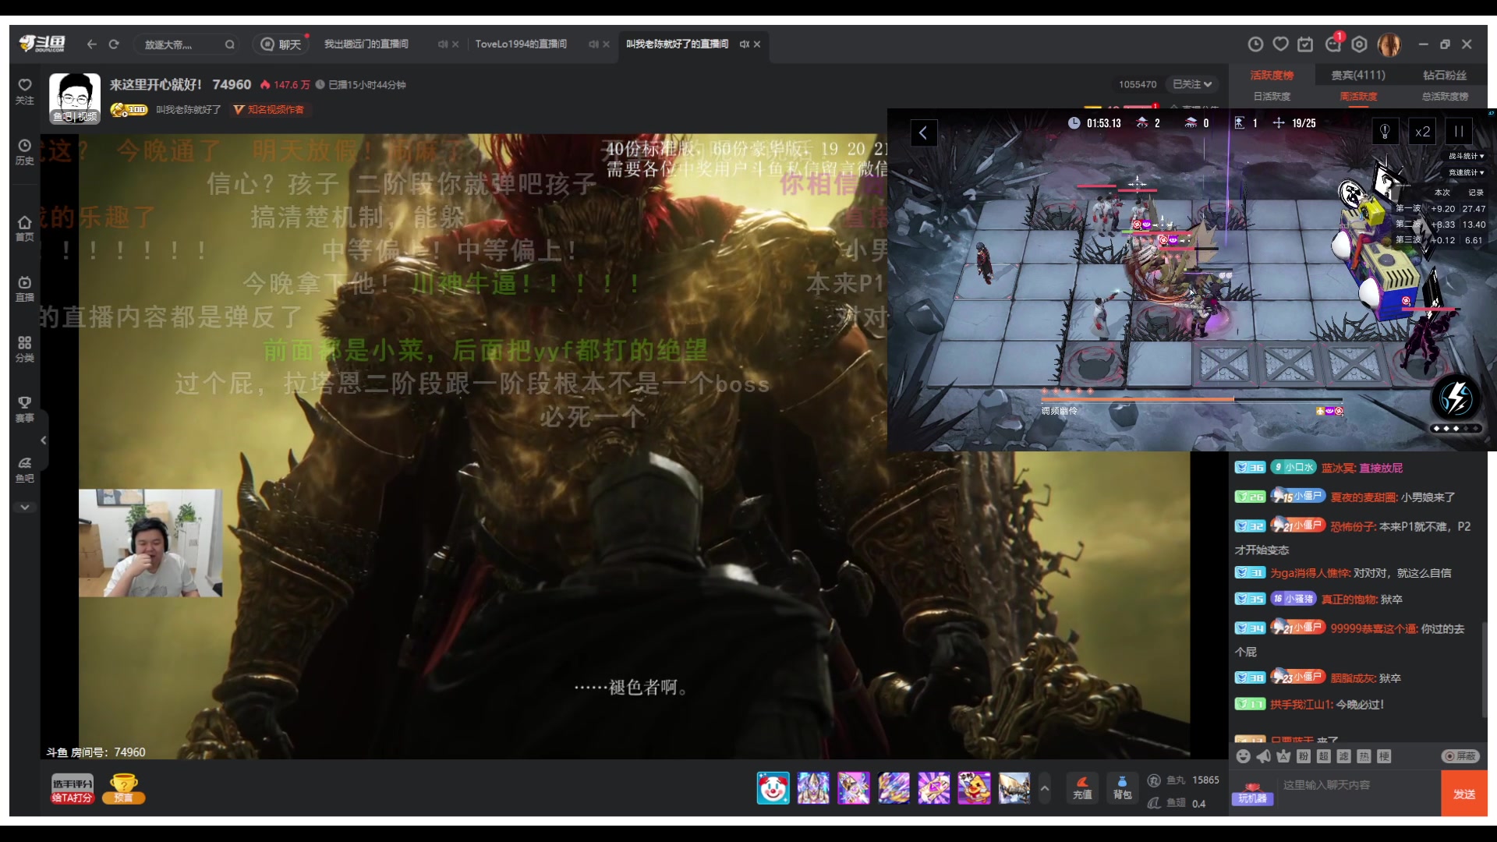Click 选手评分 给TA打分 button
This screenshot has width=1497, height=842.
tap(72, 789)
